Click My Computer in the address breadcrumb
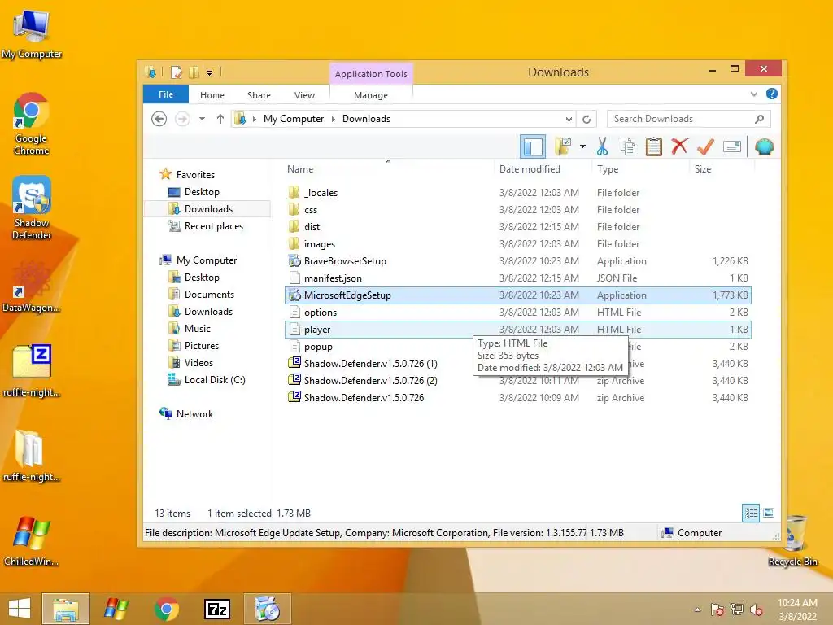Screen dimensions: 833x625 click(293, 119)
